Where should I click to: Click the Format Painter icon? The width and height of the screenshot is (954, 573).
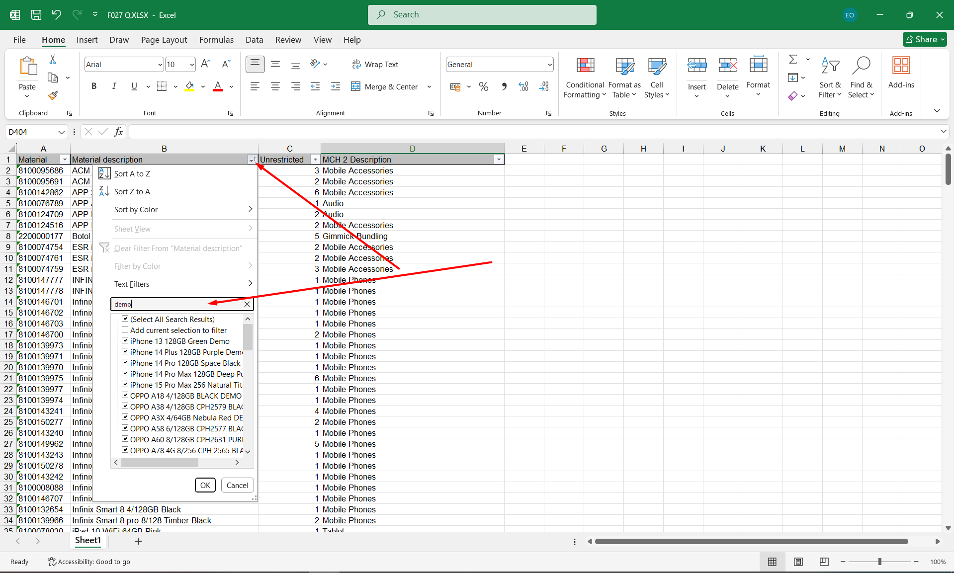[x=53, y=95]
